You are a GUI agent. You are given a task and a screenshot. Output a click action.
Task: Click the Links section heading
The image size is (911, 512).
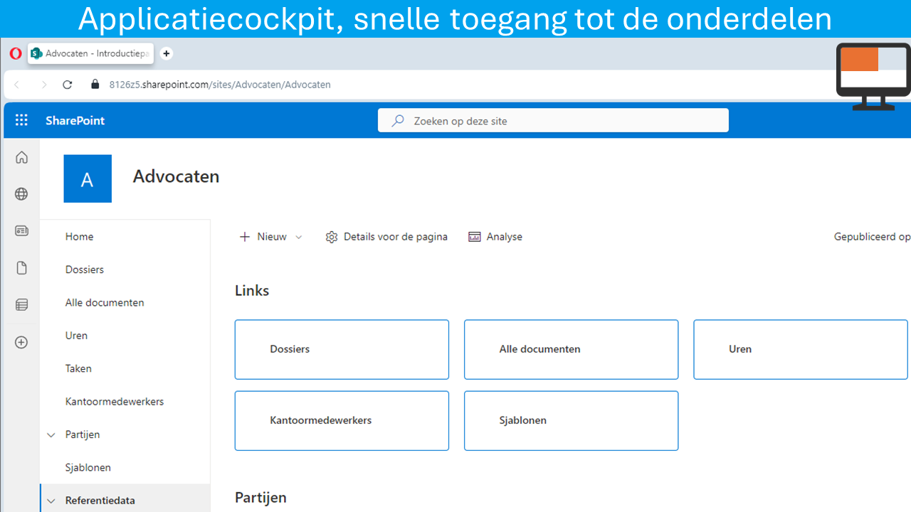(252, 290)
